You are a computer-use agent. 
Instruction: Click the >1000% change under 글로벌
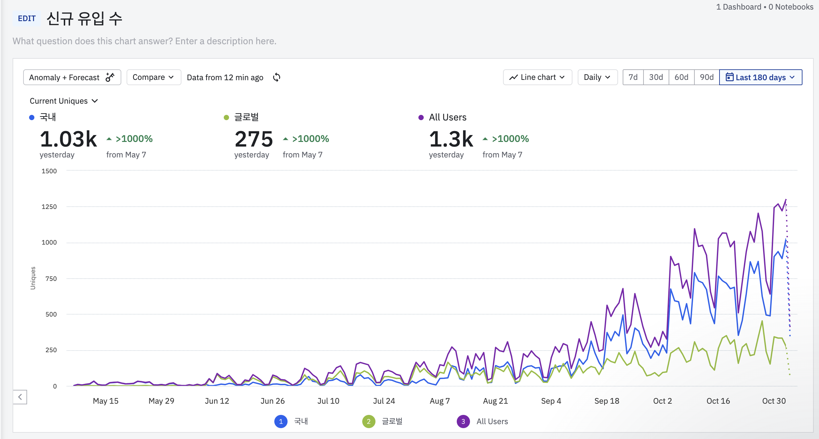[311, 139]
